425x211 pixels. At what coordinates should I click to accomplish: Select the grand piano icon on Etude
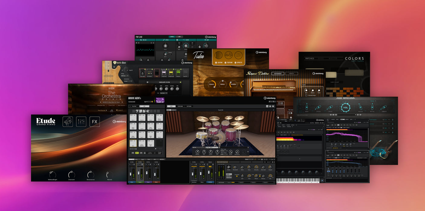click(x=68, y=122)
